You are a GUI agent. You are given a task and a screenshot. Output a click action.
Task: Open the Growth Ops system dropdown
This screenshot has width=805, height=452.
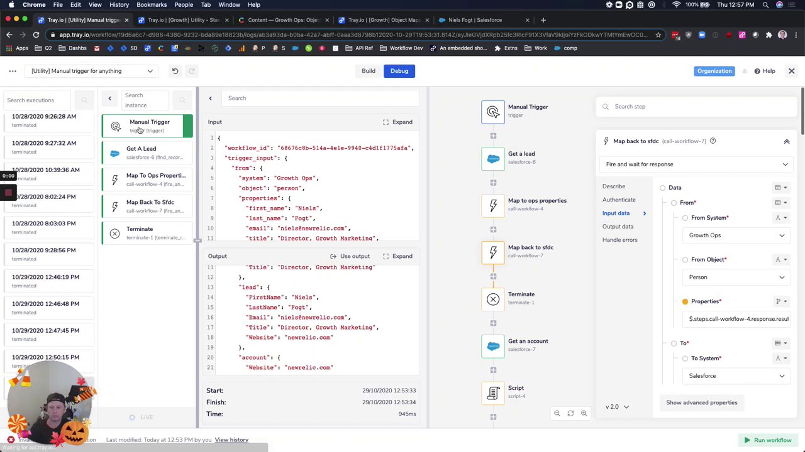click(736, 235)
